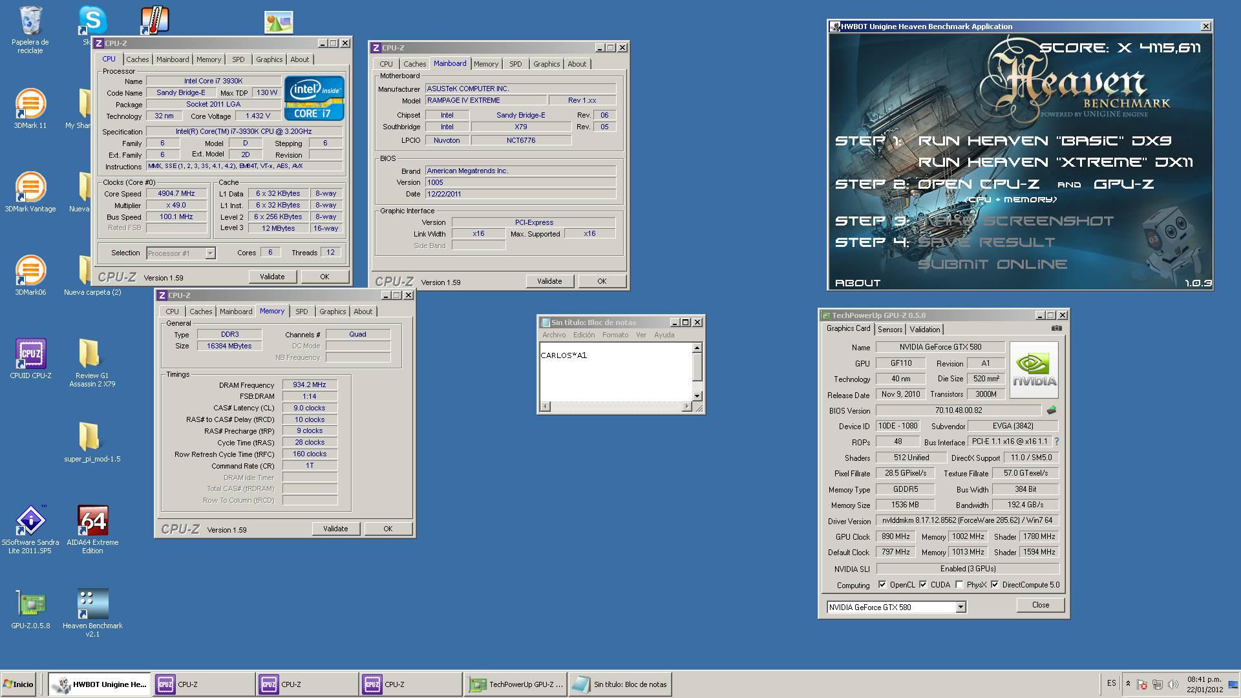The image size is (1241, 698).
Task: Open Graphics tab in Mainboard CPU-Z window
Action: tap(546, 64)
